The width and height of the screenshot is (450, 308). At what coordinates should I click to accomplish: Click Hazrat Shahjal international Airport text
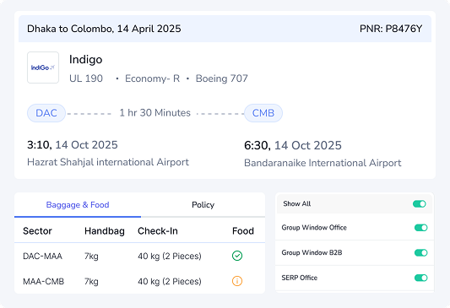pyautogui.click(x=108, y=162)
